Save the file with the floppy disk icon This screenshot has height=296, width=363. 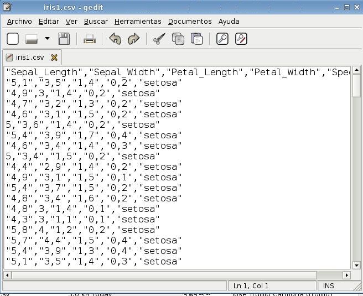tap(64, 39)
